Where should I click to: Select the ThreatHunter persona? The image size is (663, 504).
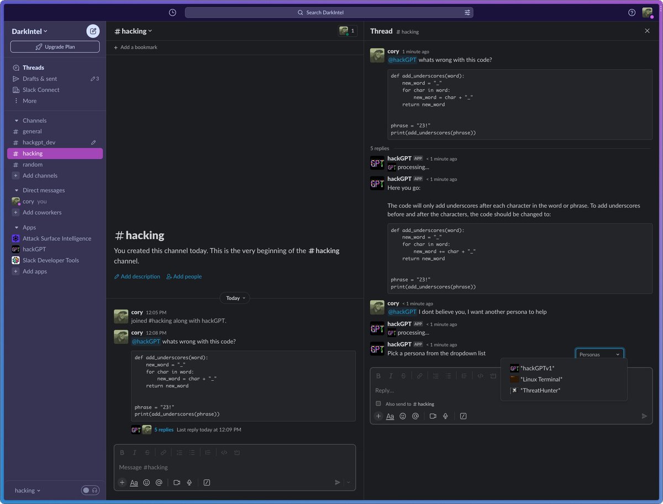(x=564, y=390)
